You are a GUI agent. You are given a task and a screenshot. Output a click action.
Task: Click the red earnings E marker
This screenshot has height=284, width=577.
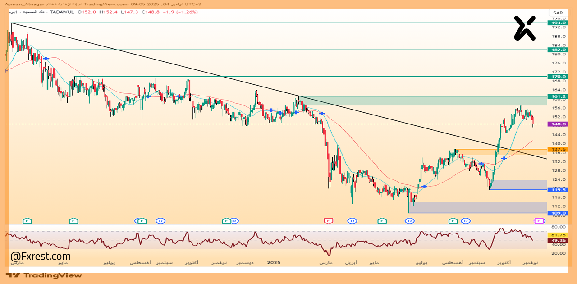pos(329,221)
